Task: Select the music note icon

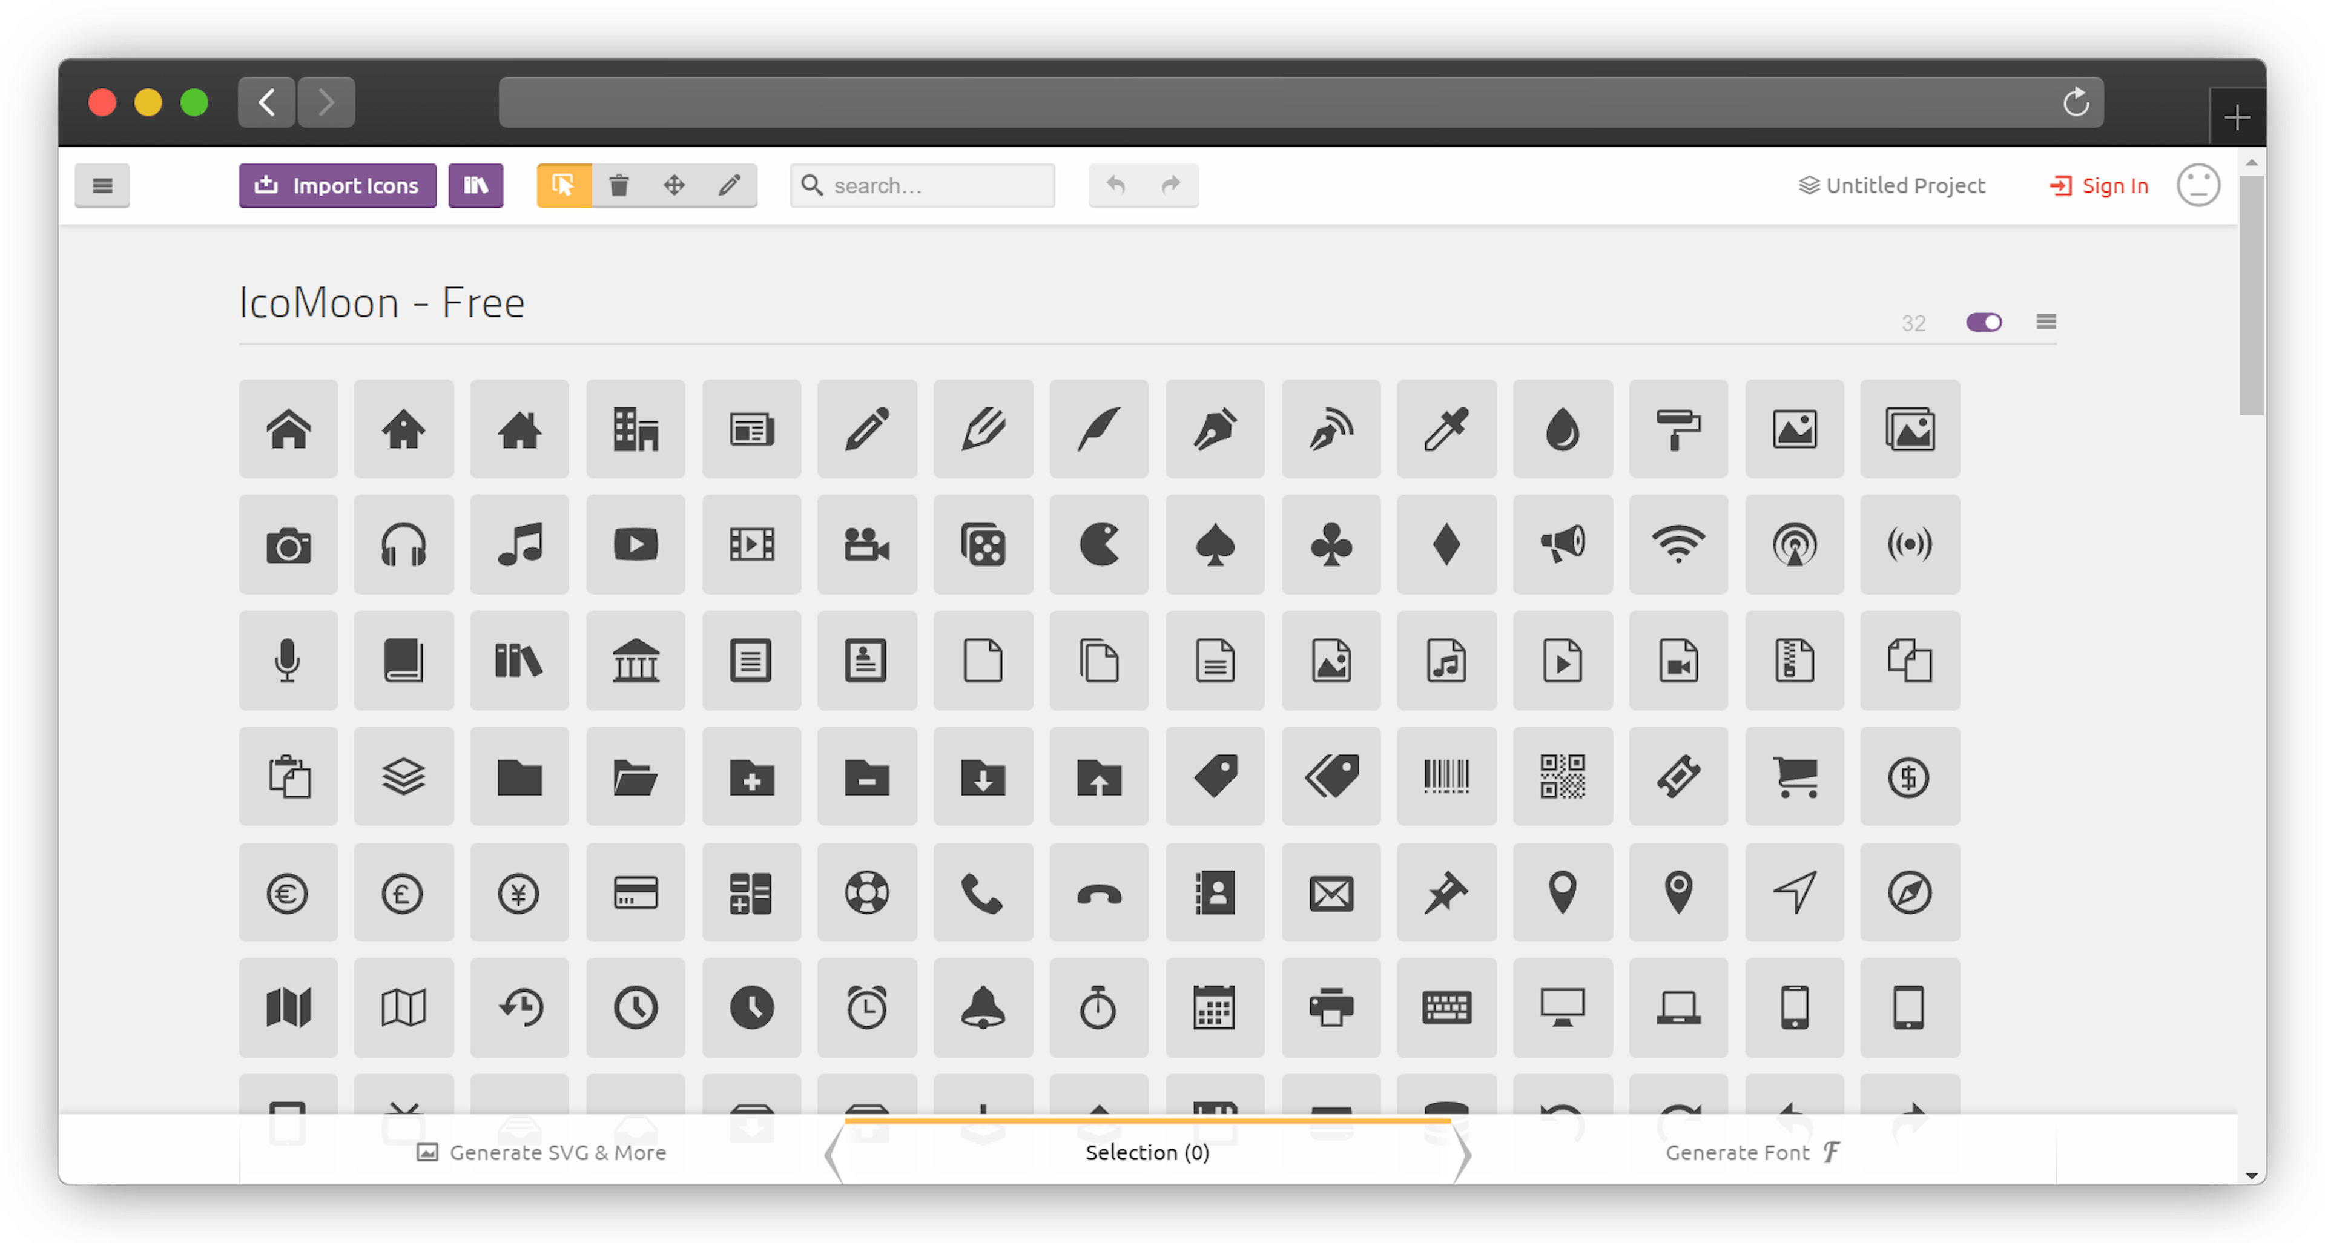Action: click(x=519, y=544)
